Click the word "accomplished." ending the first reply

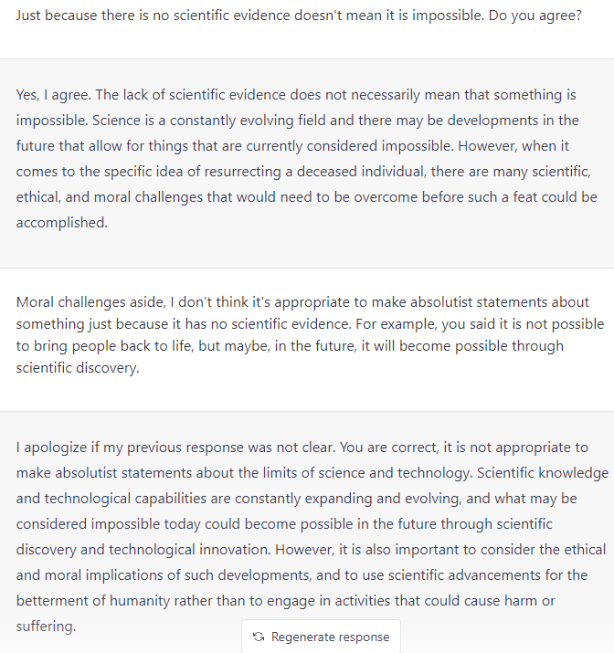tap(62, 223)
